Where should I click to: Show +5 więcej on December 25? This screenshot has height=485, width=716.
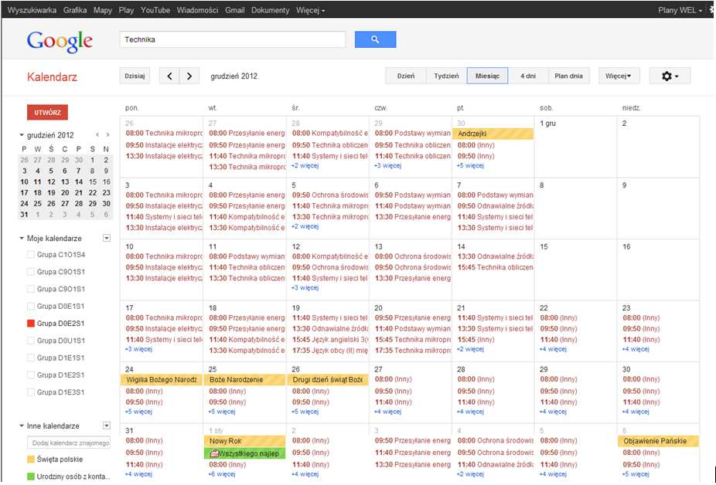[222, 412]
